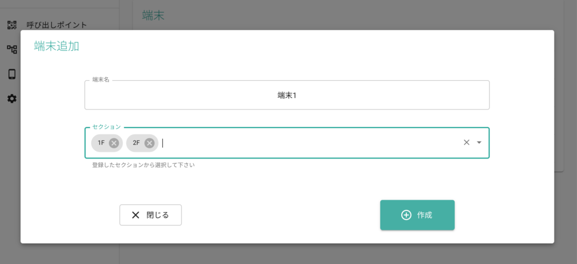577x264 pixels.
Task: Create the device with 作成 button
Action: (418, 215)
